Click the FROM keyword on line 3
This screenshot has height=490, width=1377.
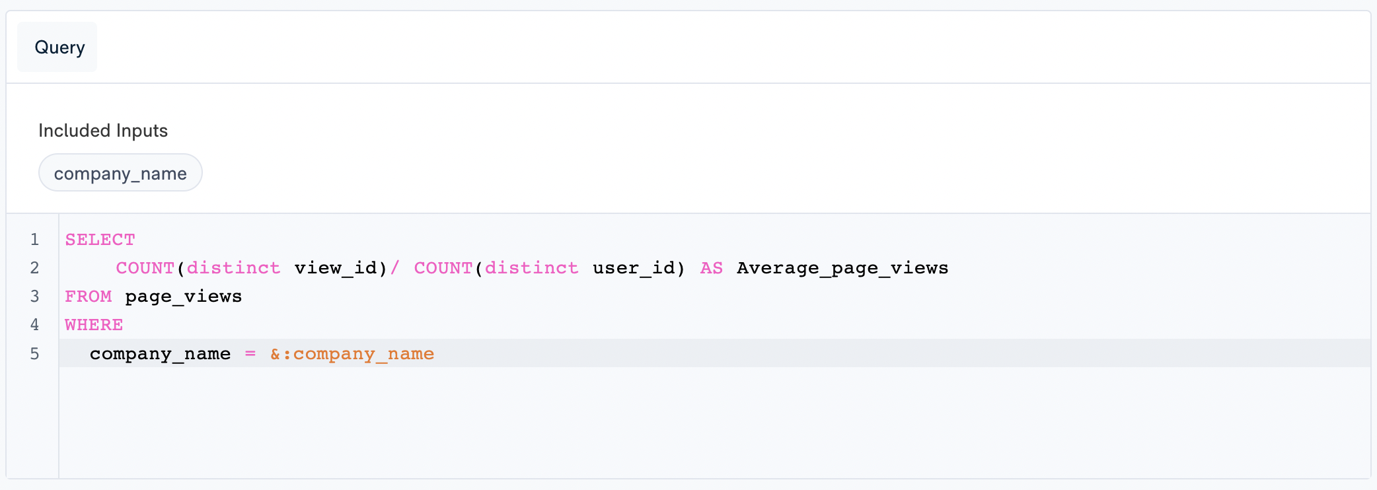[89, 297]
